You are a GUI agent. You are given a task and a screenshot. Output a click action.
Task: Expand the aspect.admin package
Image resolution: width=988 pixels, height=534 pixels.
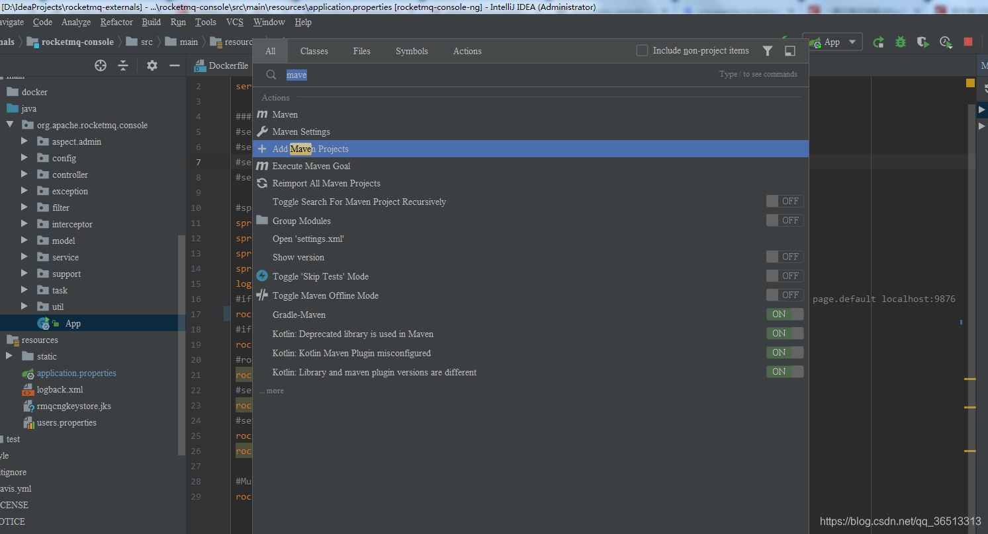click(24, 141)
